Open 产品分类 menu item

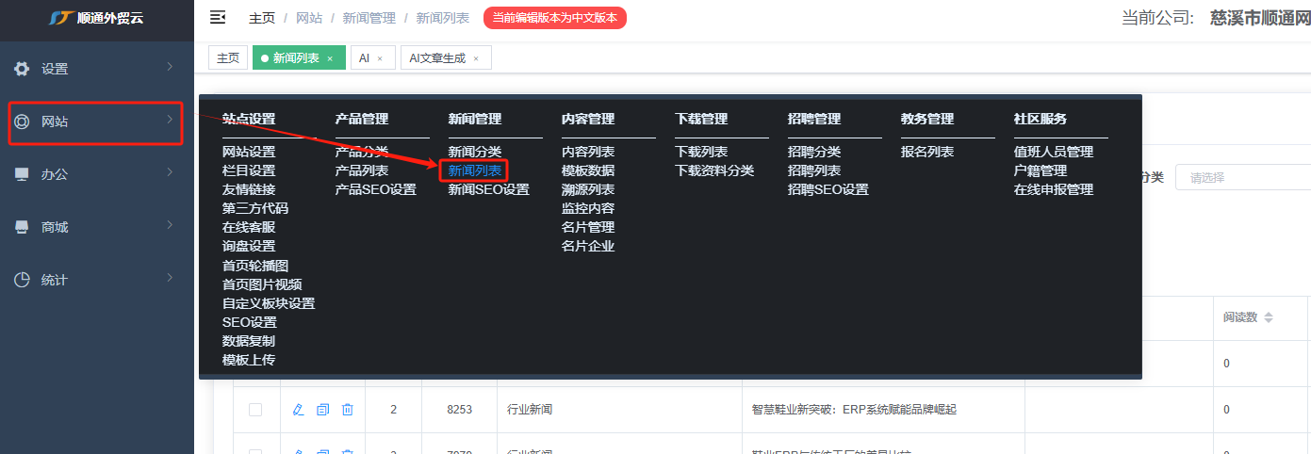tap(362, 152)
